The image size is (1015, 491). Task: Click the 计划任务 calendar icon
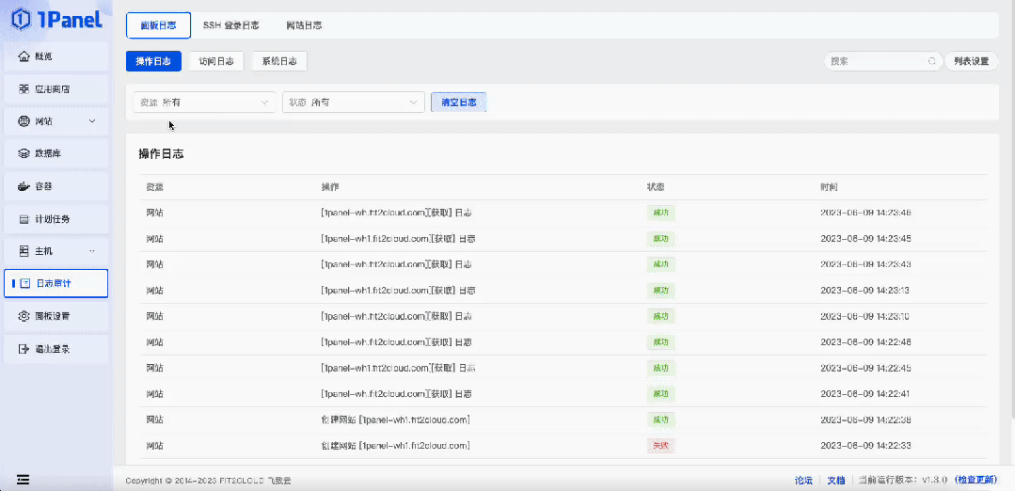pyautogui.click(x=24, y=218)
